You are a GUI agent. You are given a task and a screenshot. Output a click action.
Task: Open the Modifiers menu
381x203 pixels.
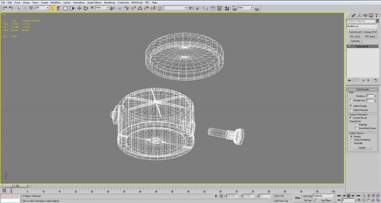click(55, 2)
